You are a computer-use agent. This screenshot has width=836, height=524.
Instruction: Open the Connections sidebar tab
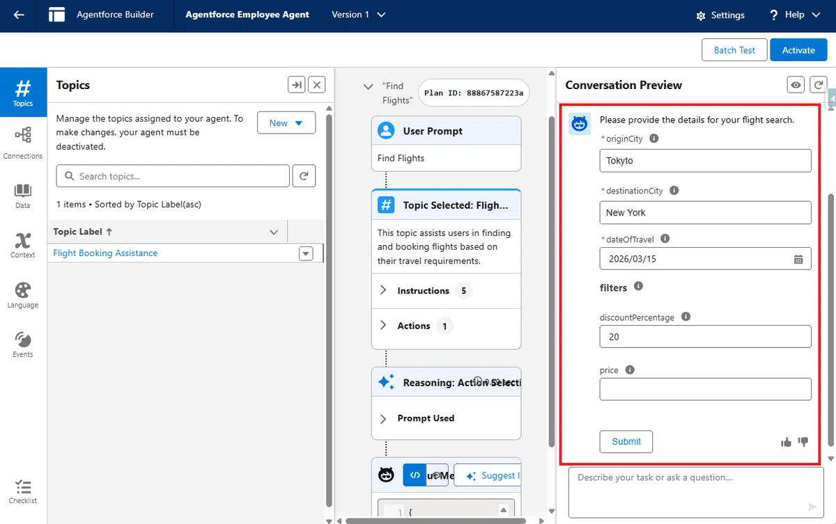[23, 142]
